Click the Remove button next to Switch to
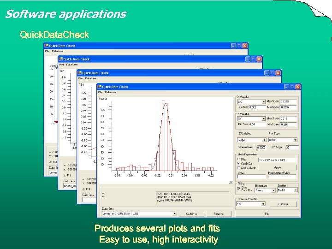This screenshot has height=249, width=332. point(219,214)
